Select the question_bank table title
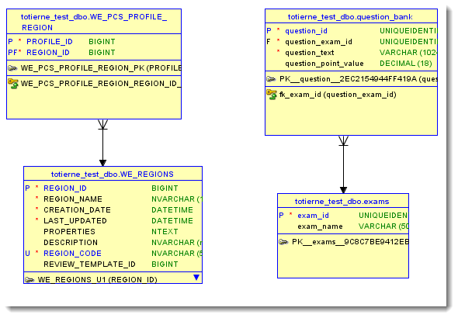The height and width of the screenshot is (318, 458). point(350,17)
